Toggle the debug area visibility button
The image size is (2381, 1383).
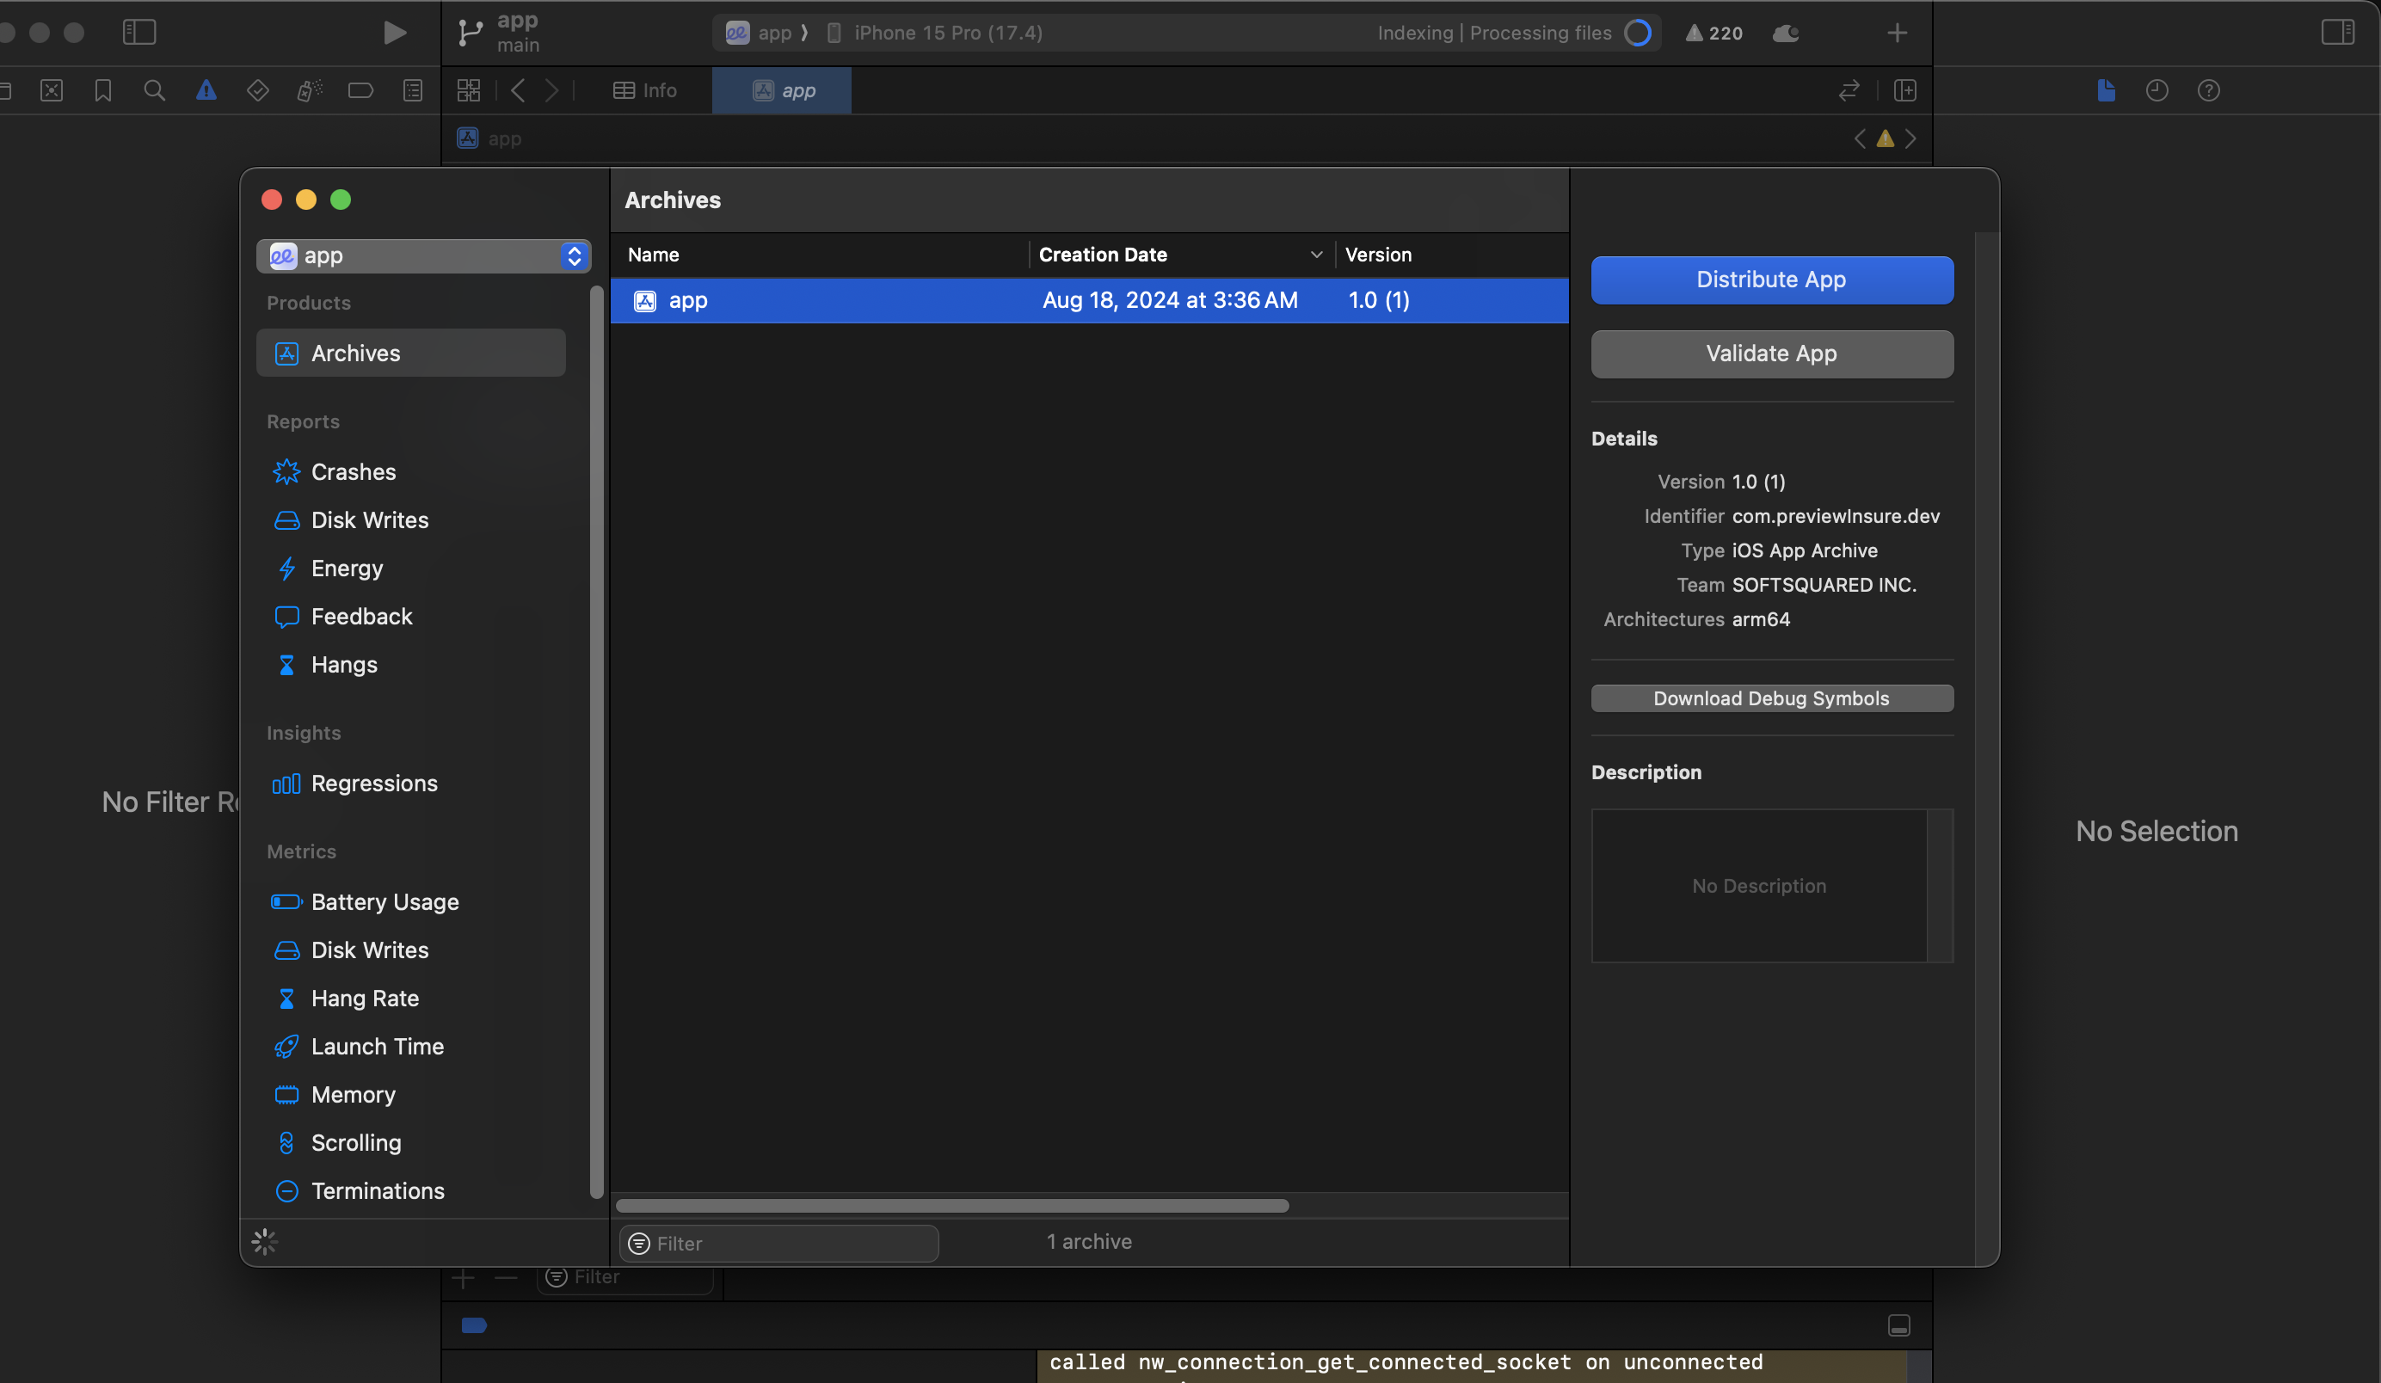pos(1898,1325)
